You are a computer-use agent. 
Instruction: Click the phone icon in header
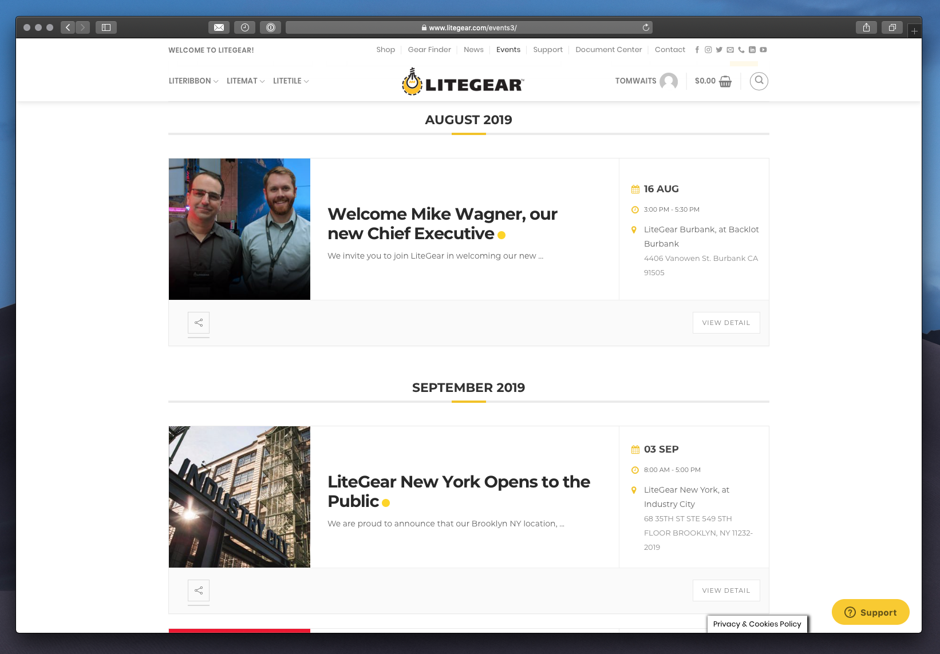[x=741, y=50]
